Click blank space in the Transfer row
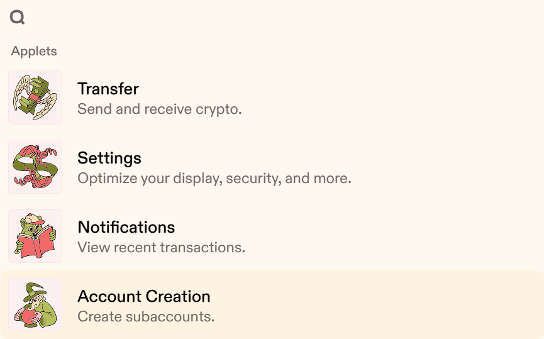 [382, 97]
